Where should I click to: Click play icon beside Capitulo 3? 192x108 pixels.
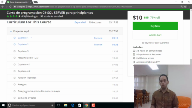(14, 51)
